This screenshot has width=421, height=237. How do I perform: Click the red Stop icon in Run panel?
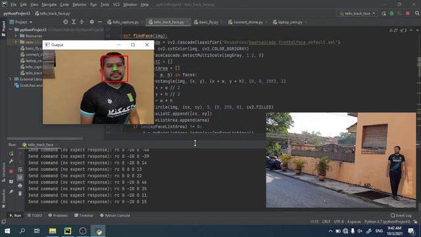(x=11, y=171)
